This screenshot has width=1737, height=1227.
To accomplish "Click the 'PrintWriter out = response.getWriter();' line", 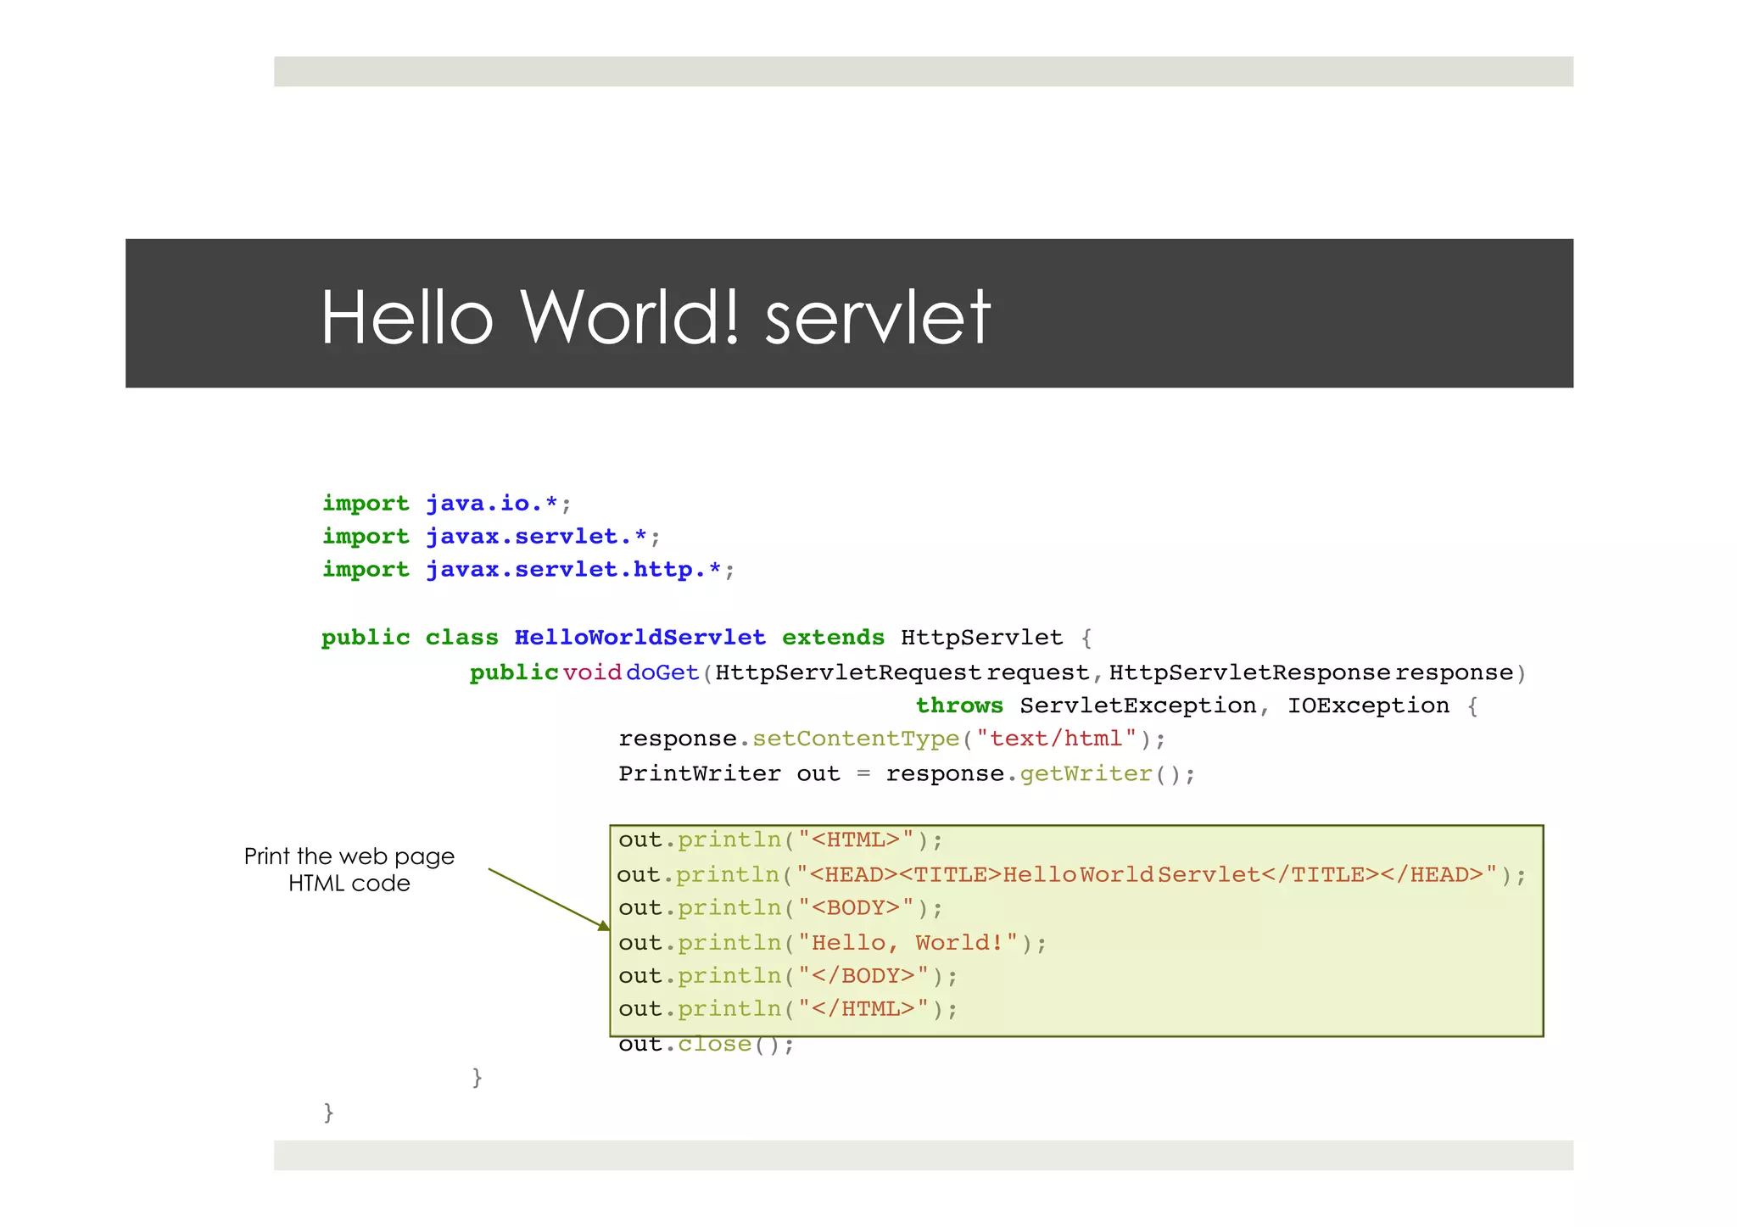I will click(907, 773).
